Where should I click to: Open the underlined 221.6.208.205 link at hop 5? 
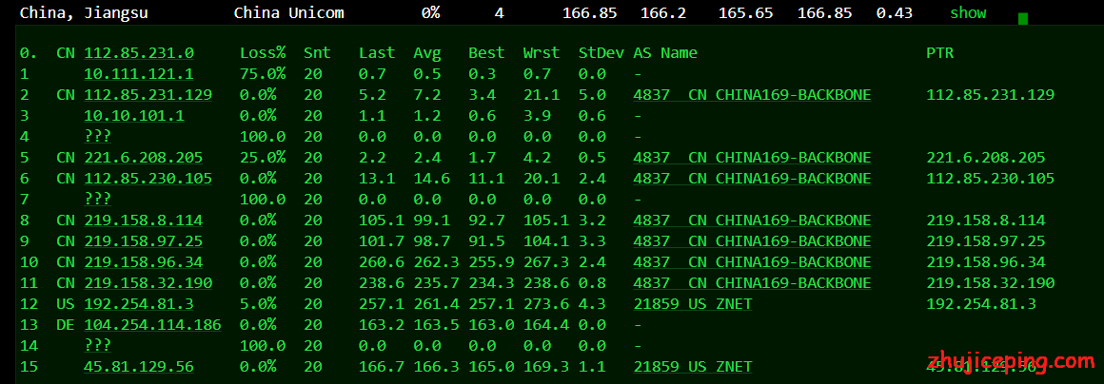pyautogui.click(x=143, y=158)
